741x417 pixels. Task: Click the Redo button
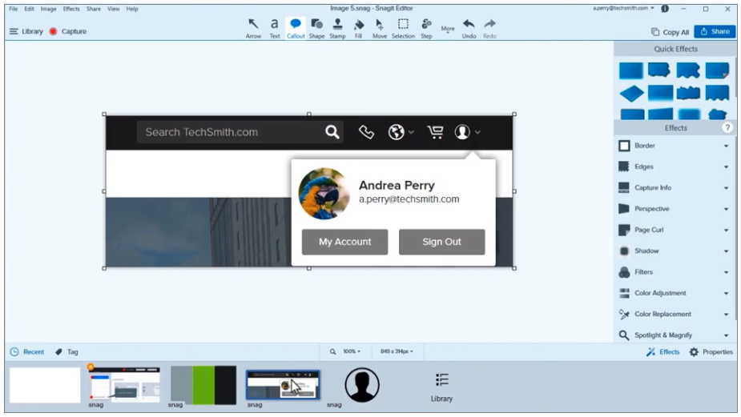click(x=489, y=28)
